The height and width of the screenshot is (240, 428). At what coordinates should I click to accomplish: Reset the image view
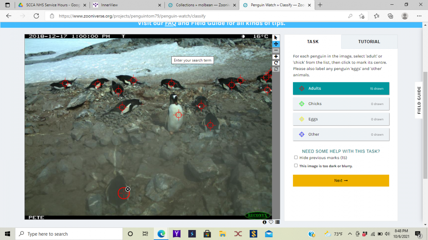tap(276, 69)
